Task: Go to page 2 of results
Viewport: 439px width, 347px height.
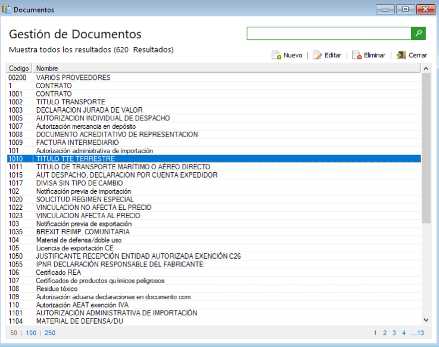Action: pos(385,333)
